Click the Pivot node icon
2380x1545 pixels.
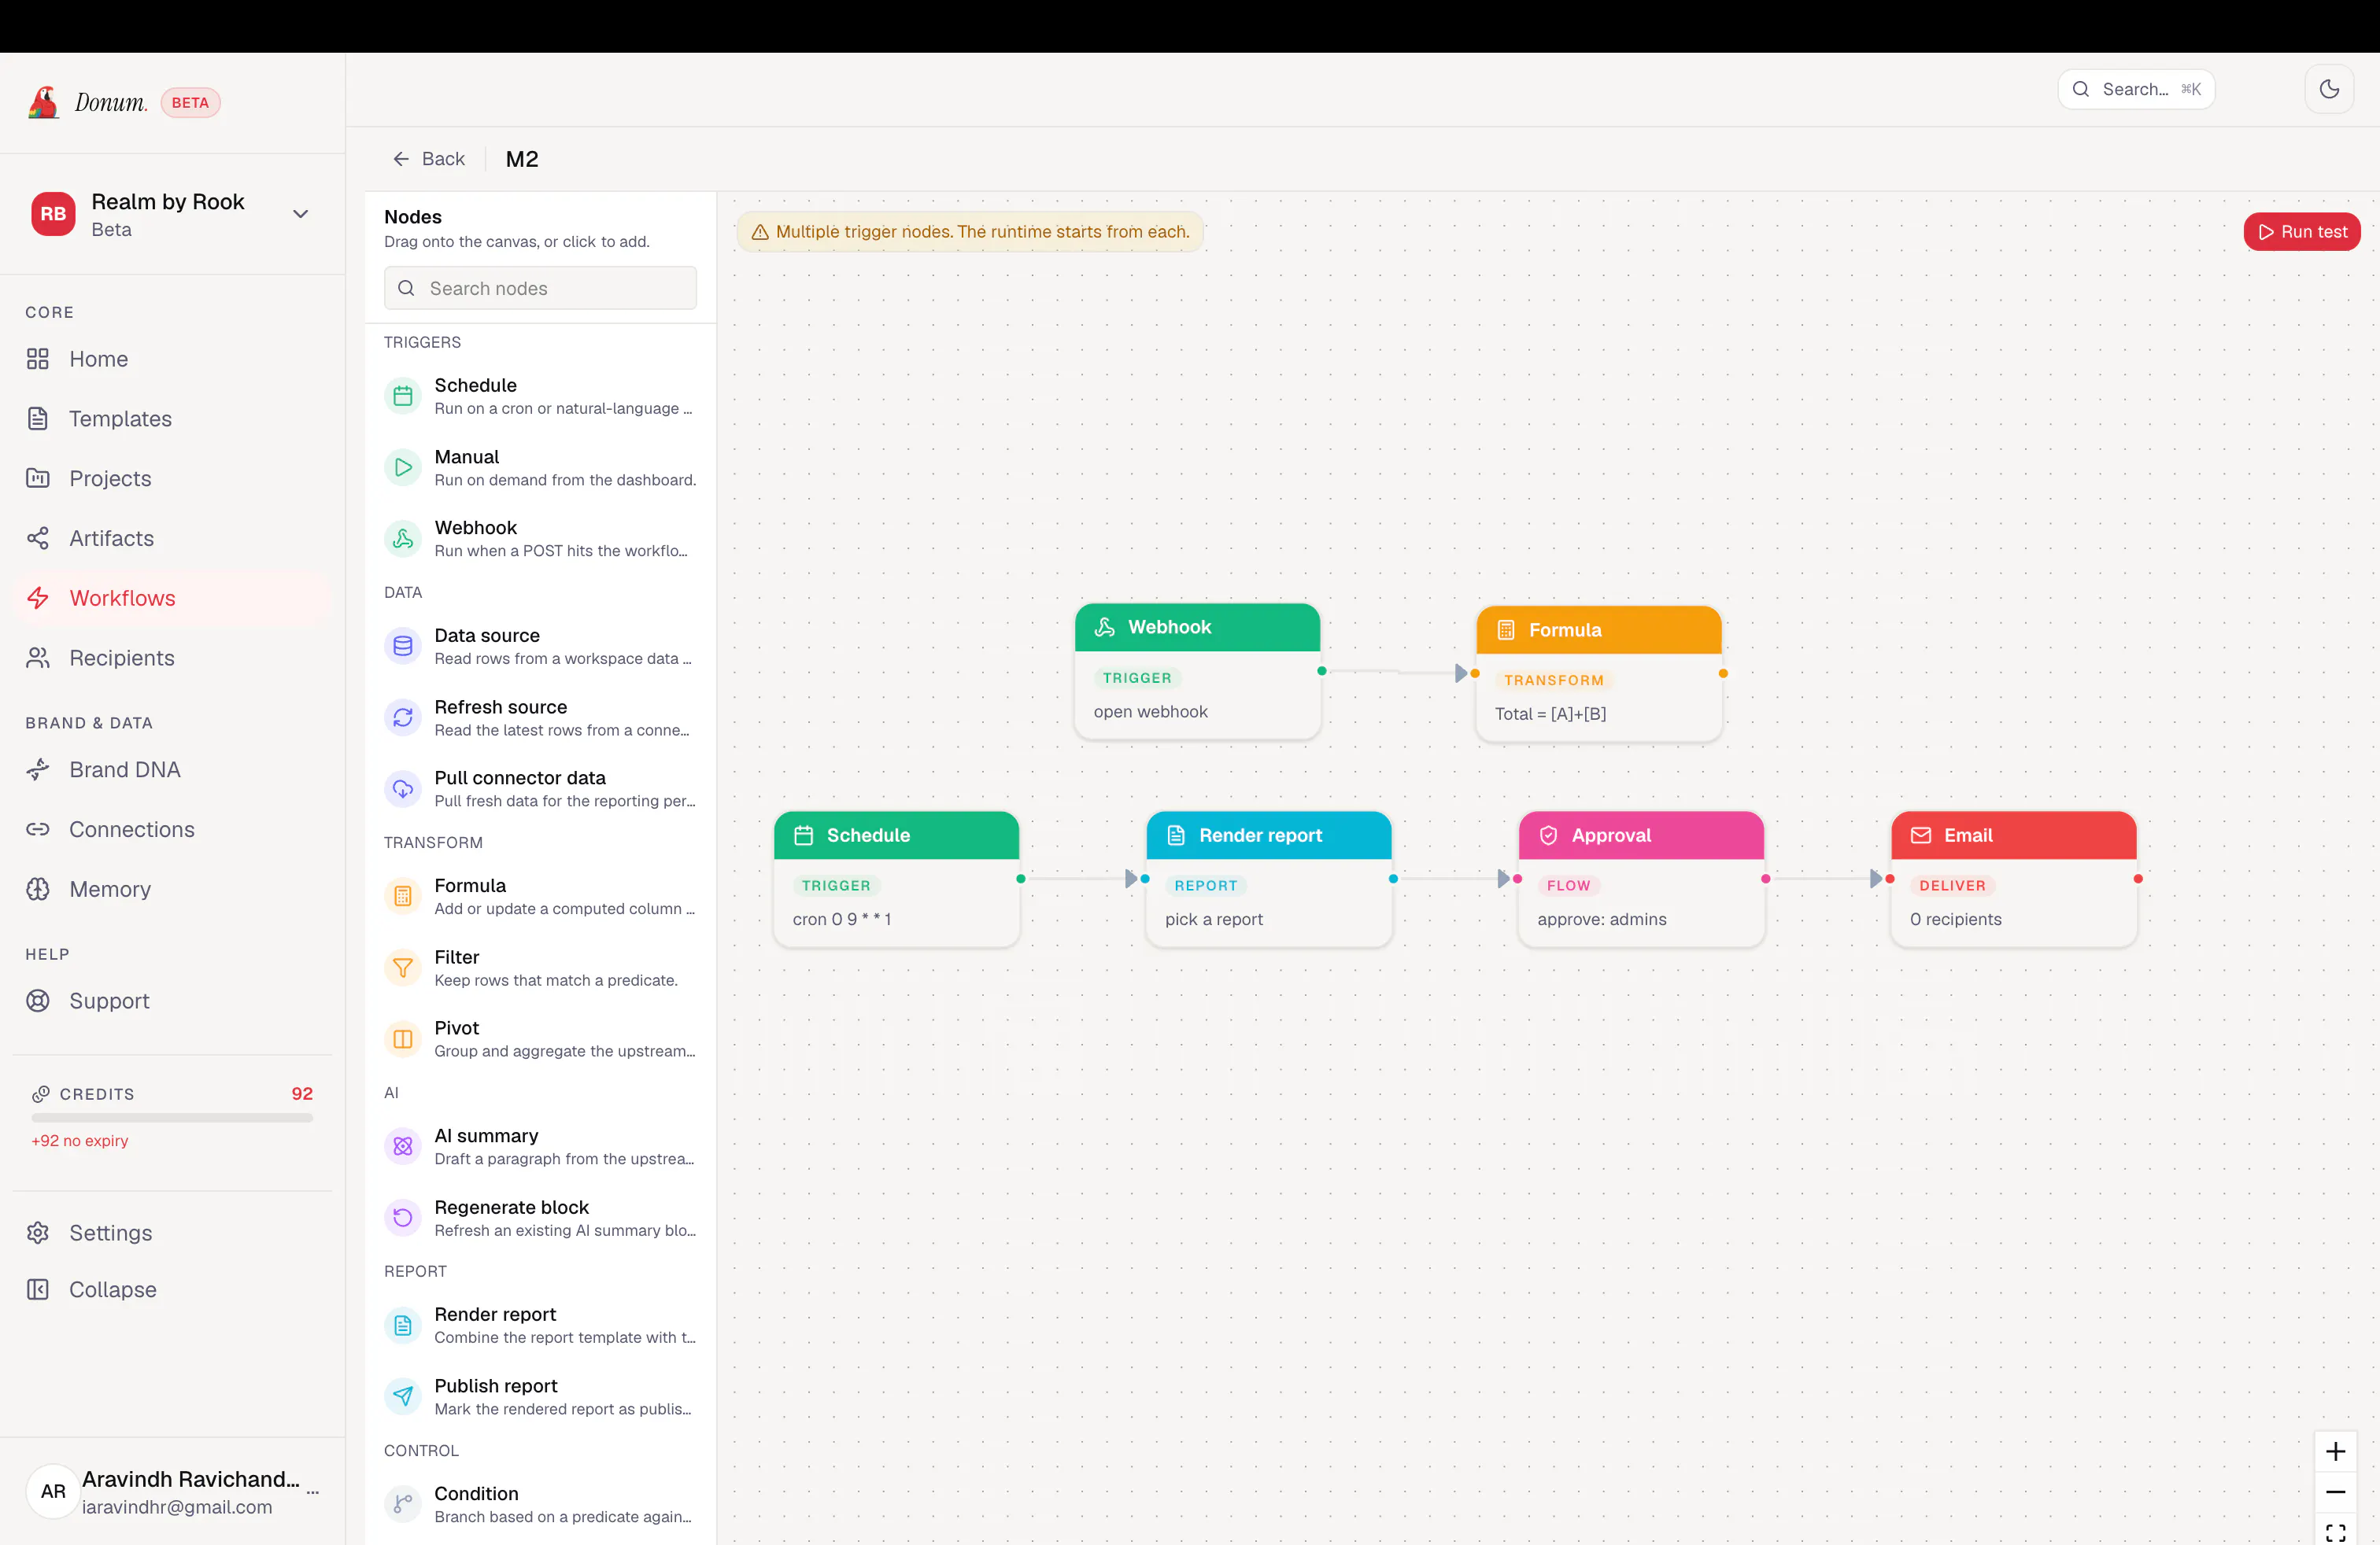[403, 1039]
